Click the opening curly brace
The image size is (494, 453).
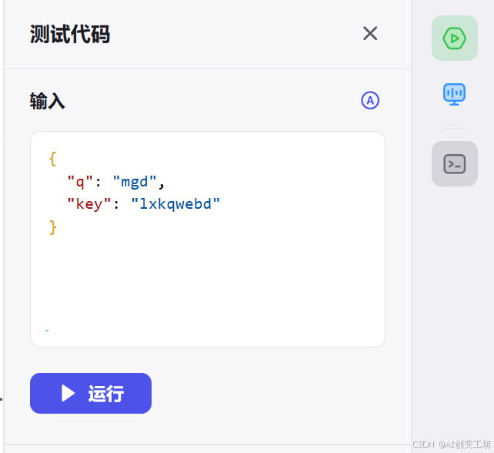click(x=52, y=159)
